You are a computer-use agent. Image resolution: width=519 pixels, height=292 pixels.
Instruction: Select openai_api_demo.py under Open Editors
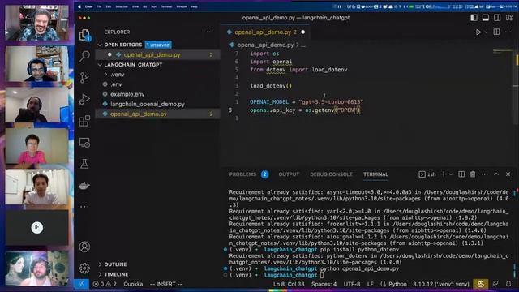pos(152,54)
